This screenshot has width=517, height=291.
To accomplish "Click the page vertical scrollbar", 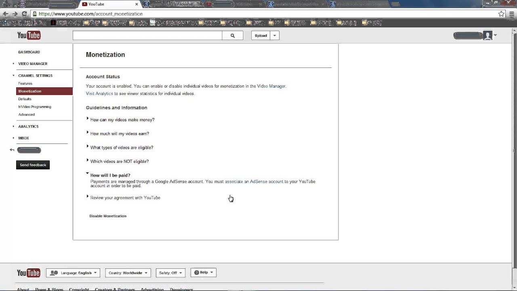I will pyautogui.click(x=514, y=152).
